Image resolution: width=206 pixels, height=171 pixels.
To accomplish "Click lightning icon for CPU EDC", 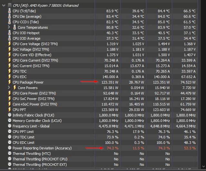I will click(x=9, y=77).
